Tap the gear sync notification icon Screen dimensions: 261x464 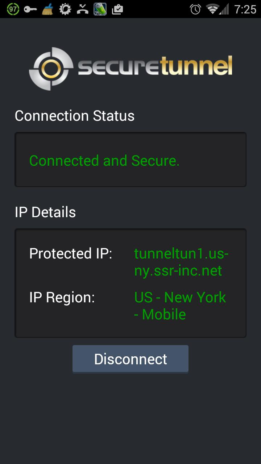click(65, 9)
